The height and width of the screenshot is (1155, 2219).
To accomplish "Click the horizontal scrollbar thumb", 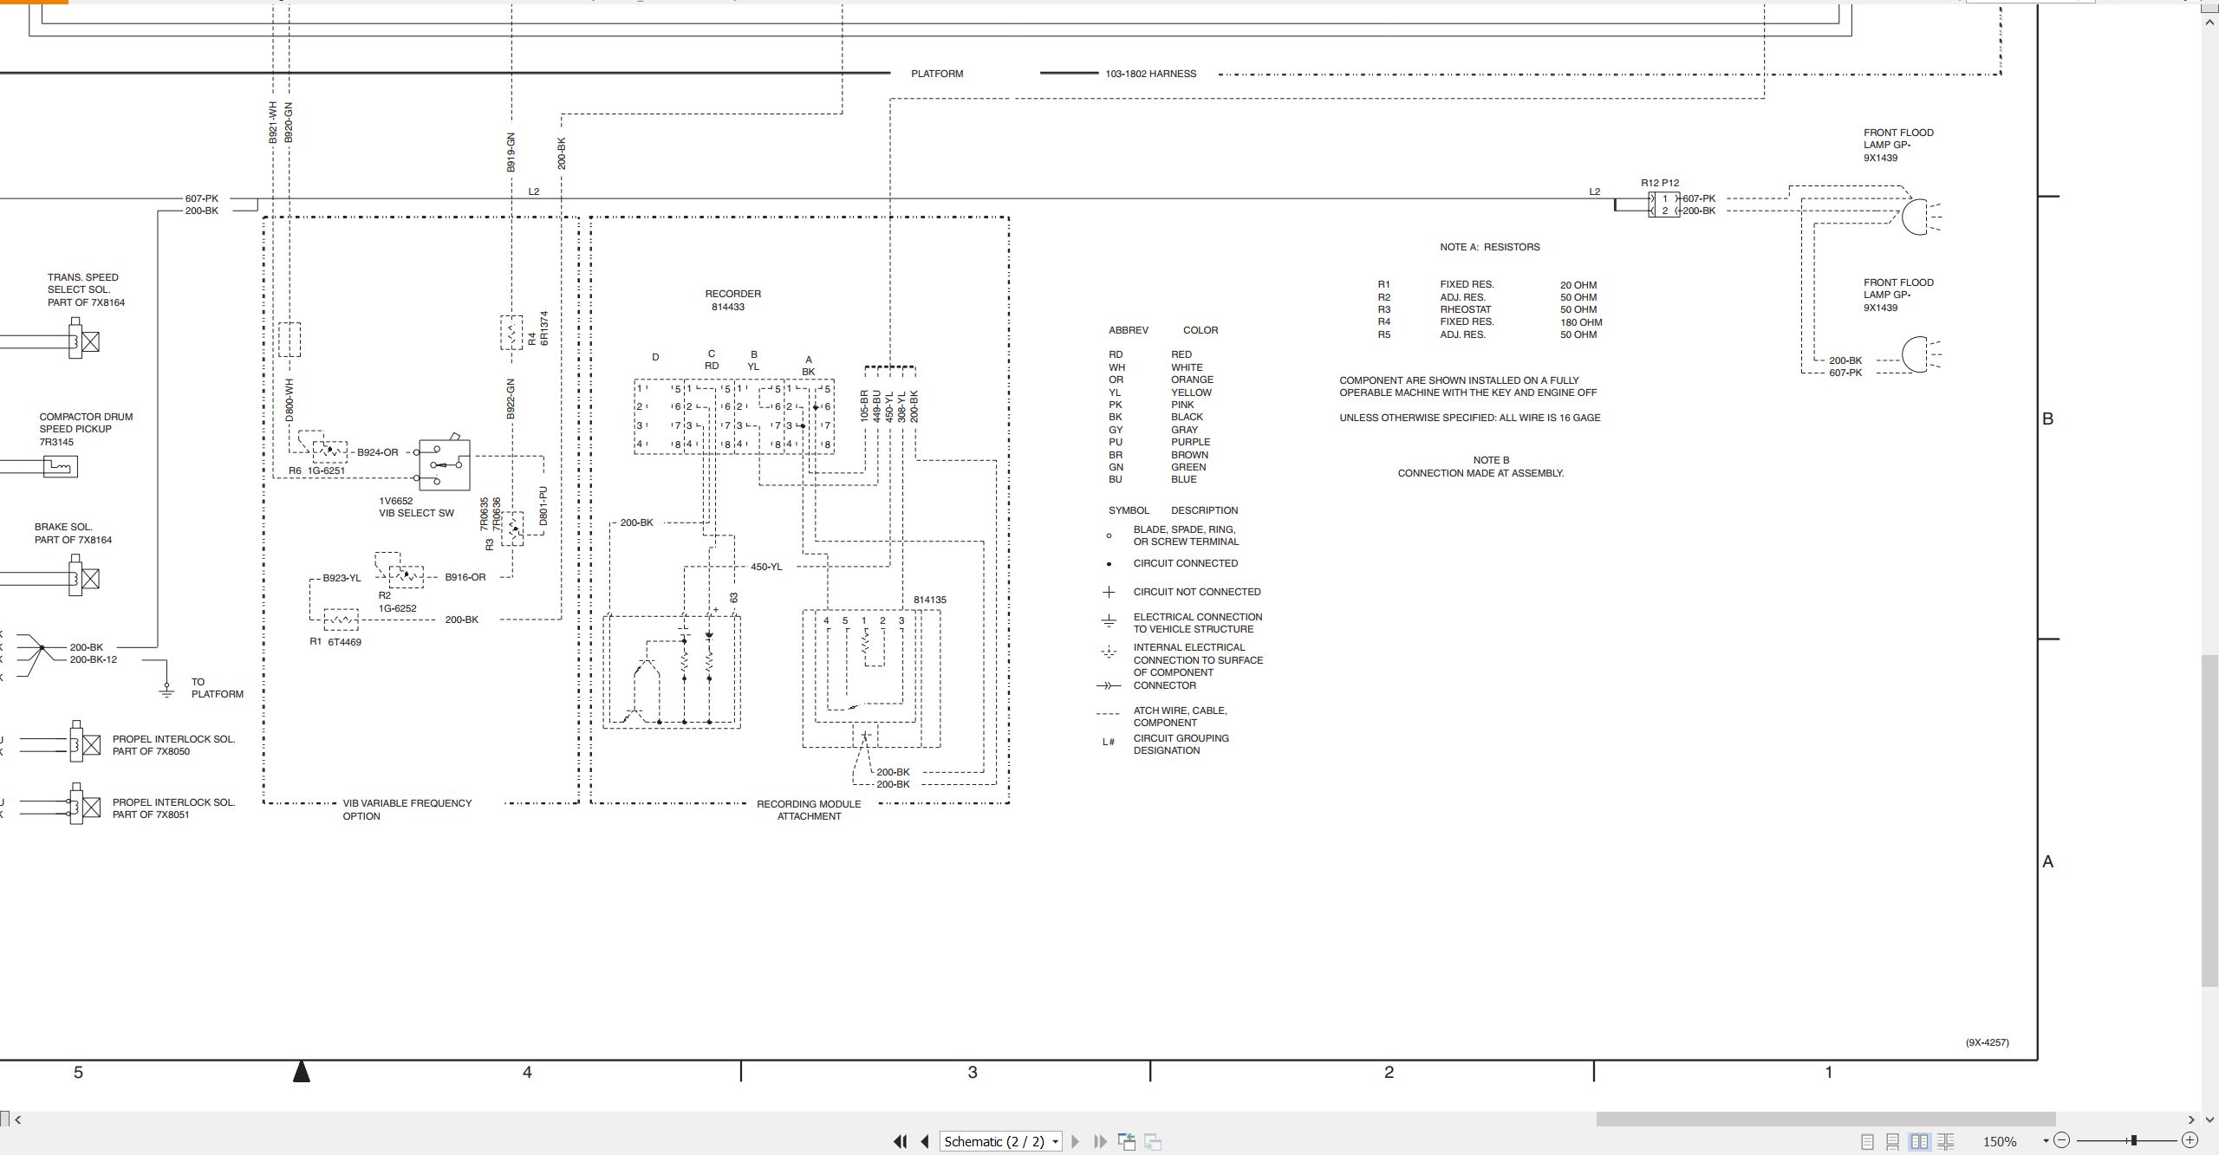I will [x=1825, y=1119].
